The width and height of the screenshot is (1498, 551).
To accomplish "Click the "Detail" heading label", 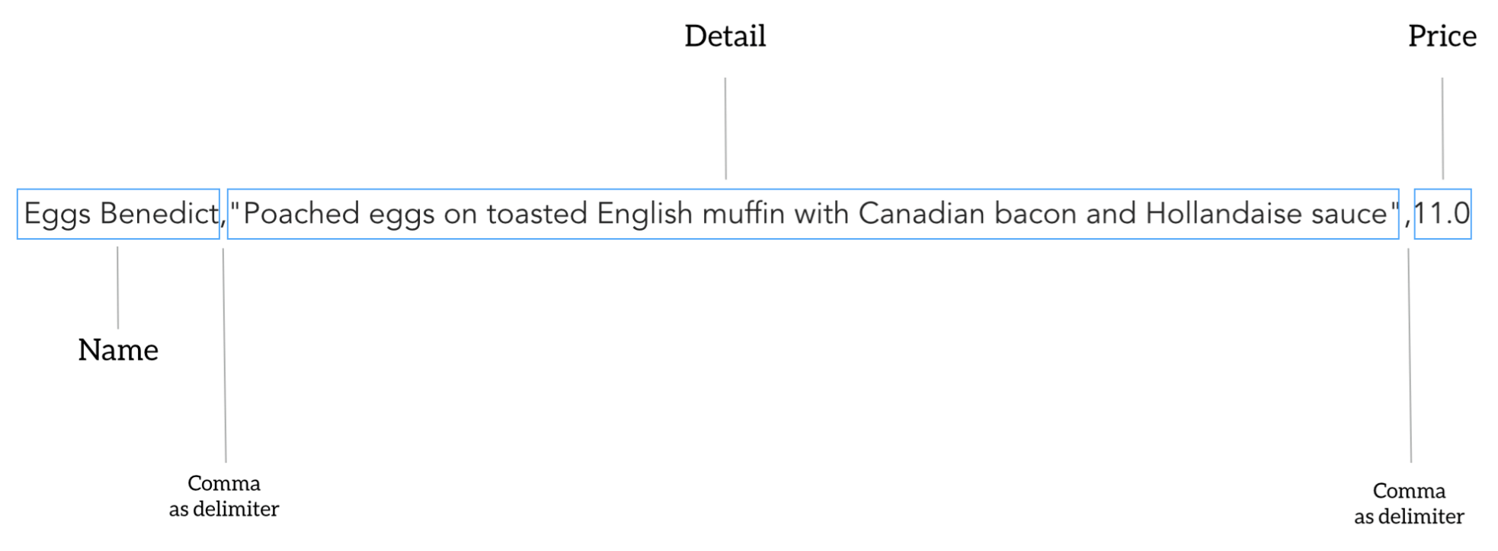I will [x=725, y=36].
